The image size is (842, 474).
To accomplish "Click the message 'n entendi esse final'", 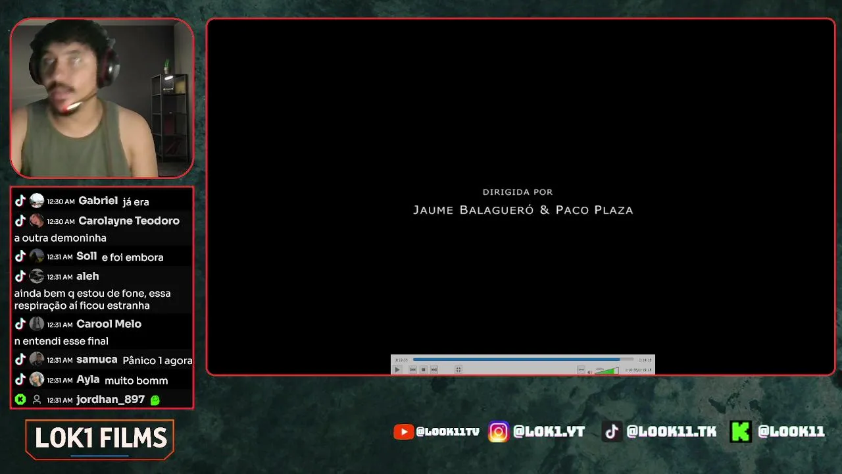I will pos(61,341).
